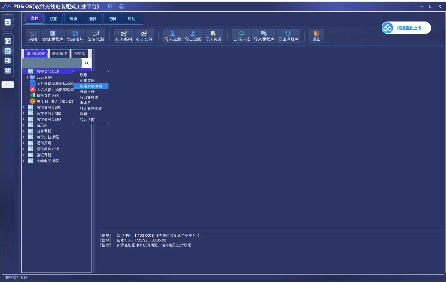
Task: Select the 课程库管理 panel tab
Action: [36, 53]
